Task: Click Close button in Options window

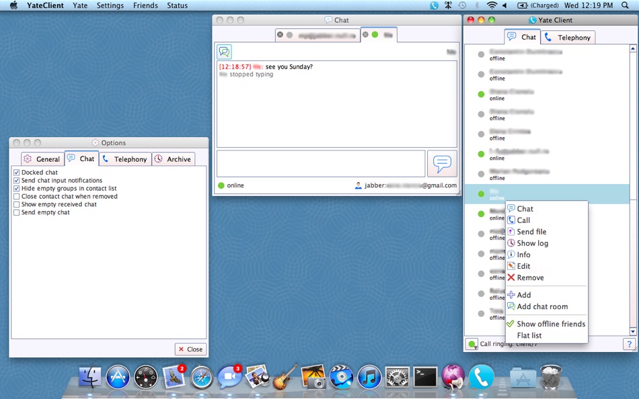Action: point(191,349)
